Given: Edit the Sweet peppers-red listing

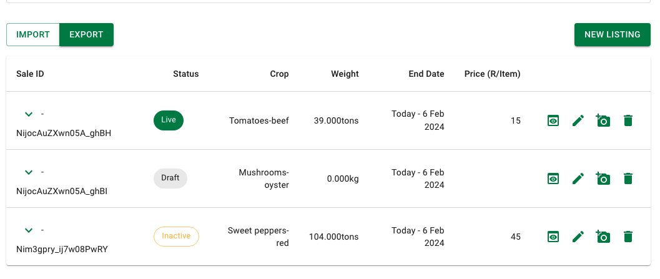Looking at the screenshot, I should pyautogui.click(x=578, y=237).
